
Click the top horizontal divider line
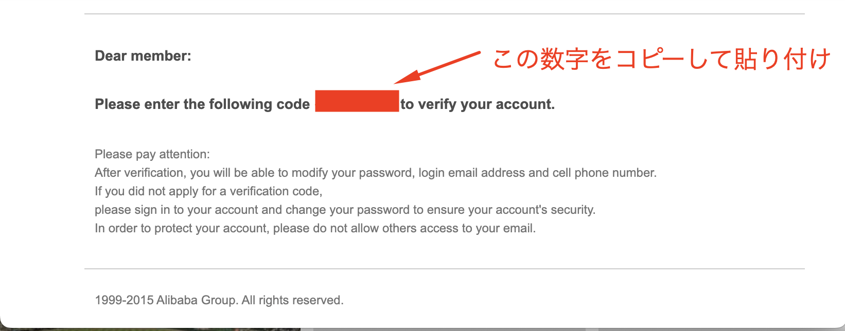click(x=445, y=14)
